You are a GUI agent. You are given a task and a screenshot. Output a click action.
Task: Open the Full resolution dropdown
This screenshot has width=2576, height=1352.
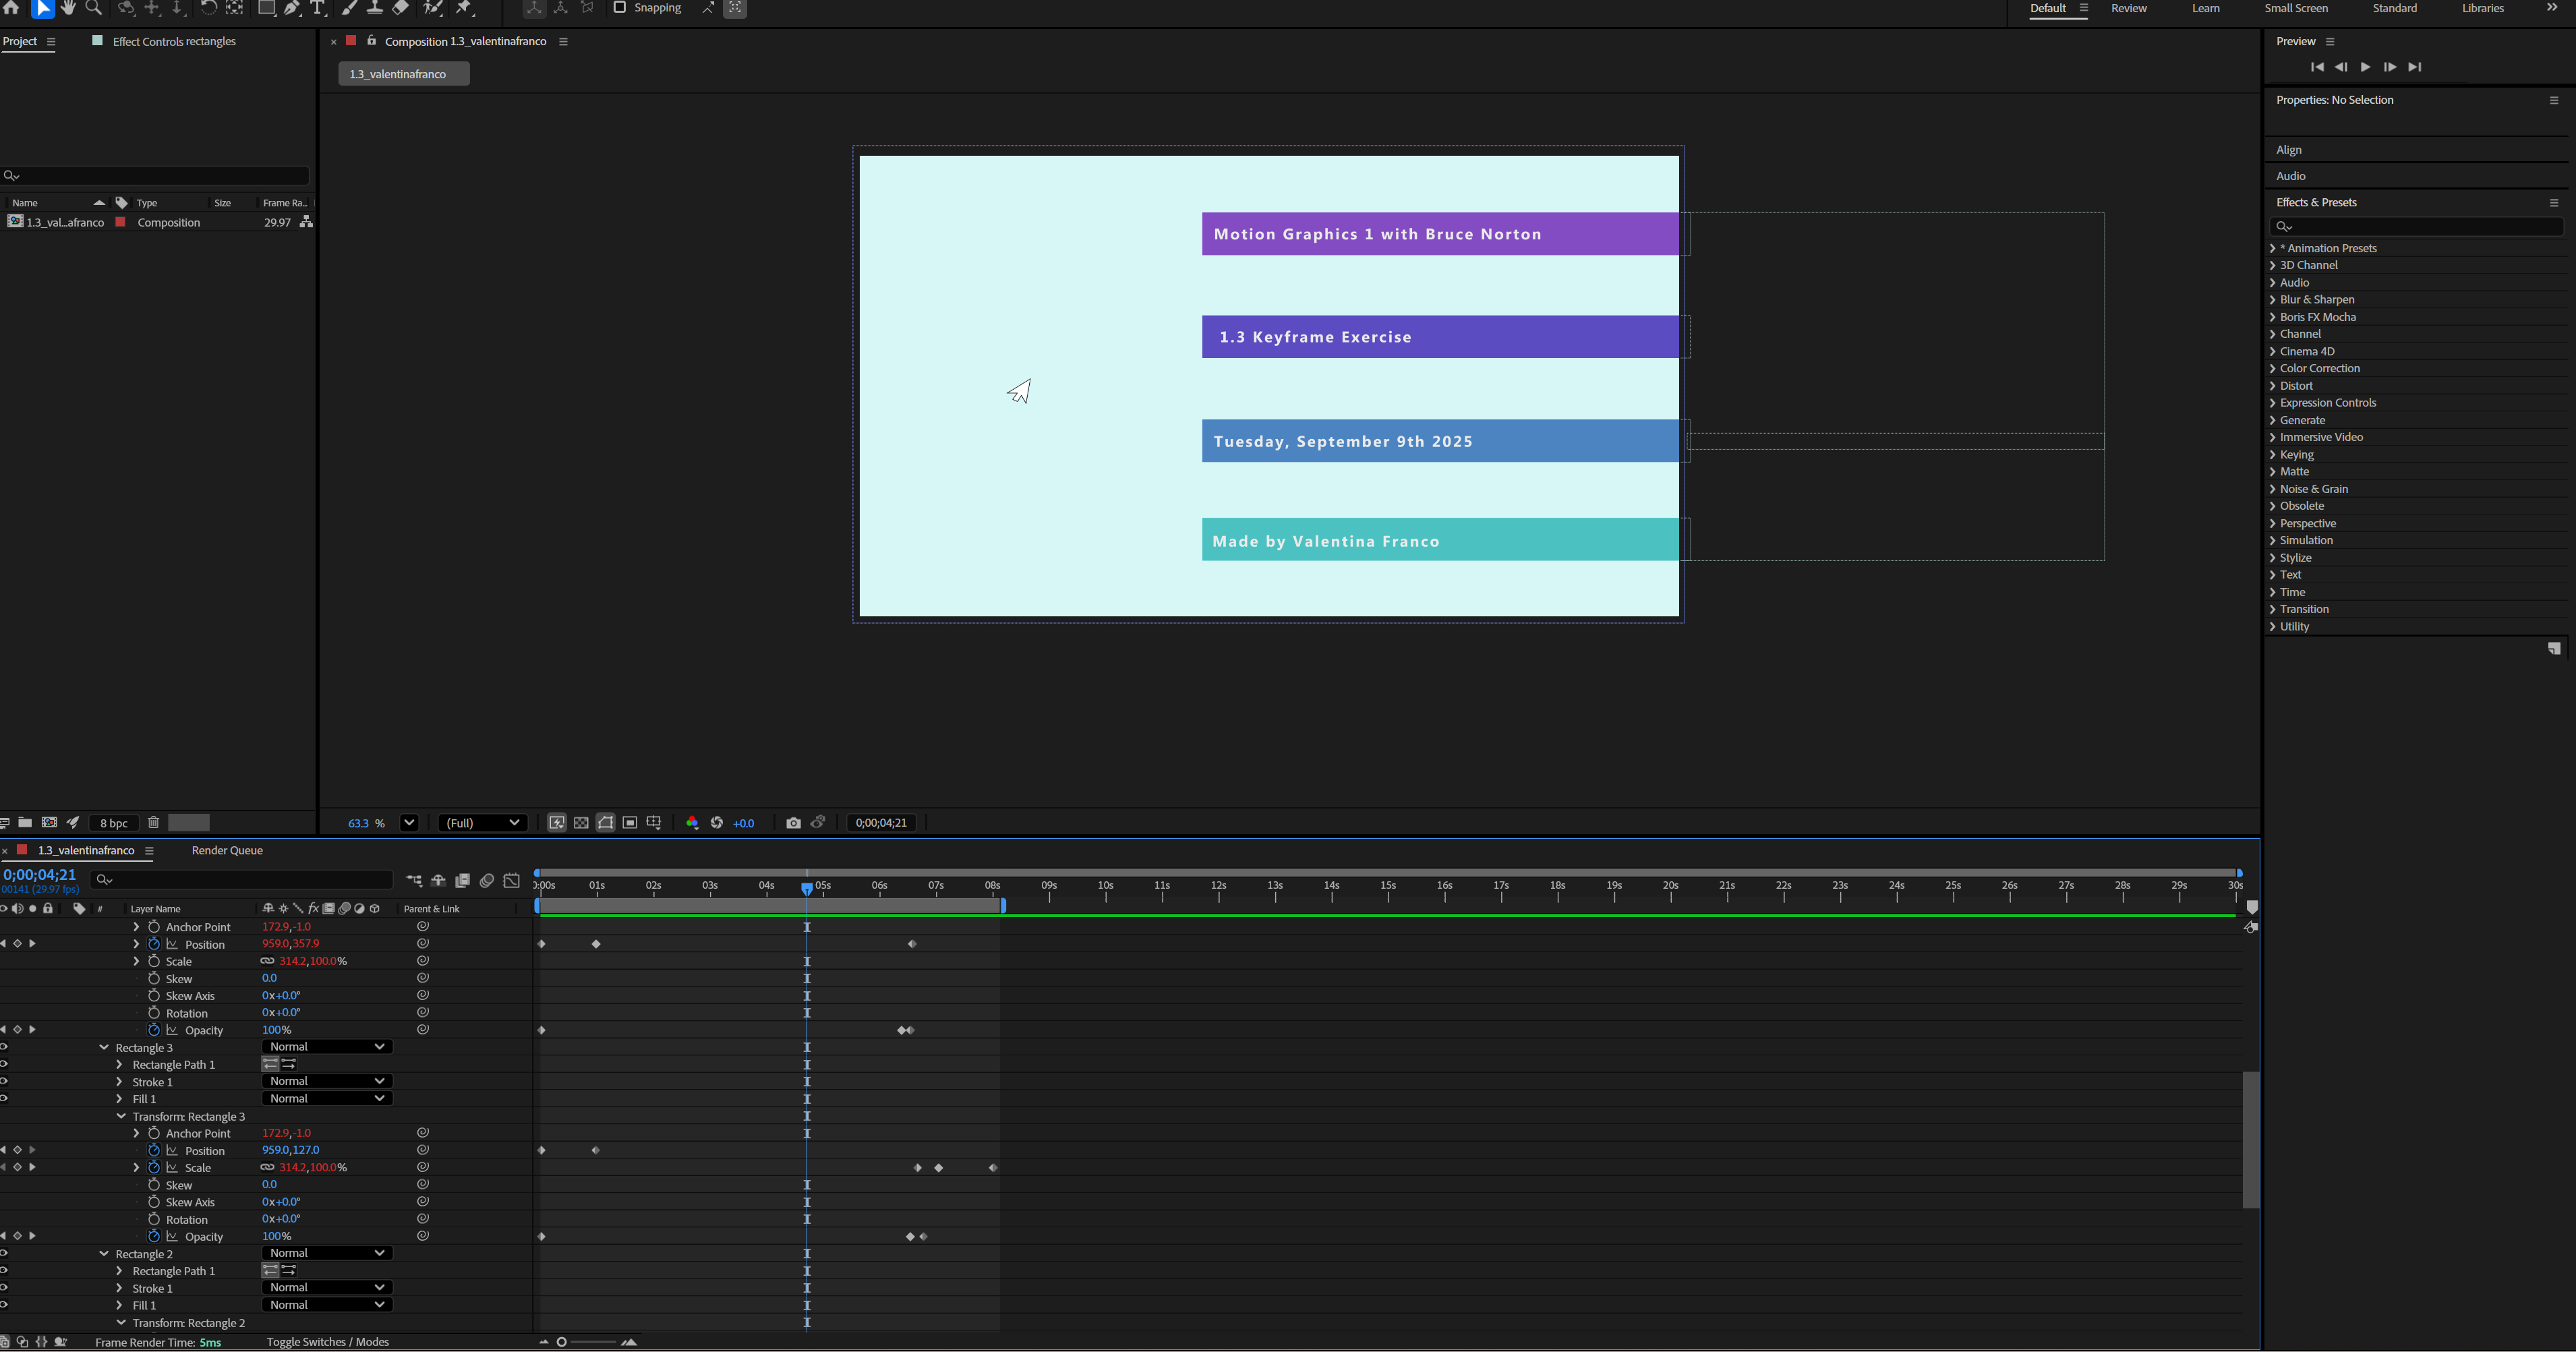(483, 823)
